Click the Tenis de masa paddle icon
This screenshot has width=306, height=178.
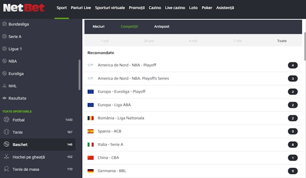pos(7,169)
